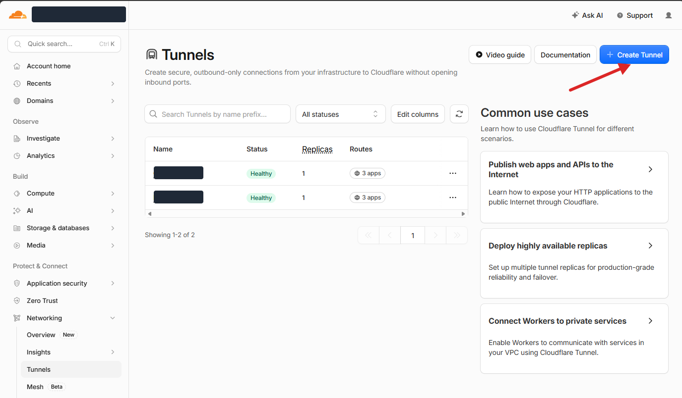This screenshot has height=398, width=682.
Task: Click the Create Tunnel button
Action: coord(634,55)
